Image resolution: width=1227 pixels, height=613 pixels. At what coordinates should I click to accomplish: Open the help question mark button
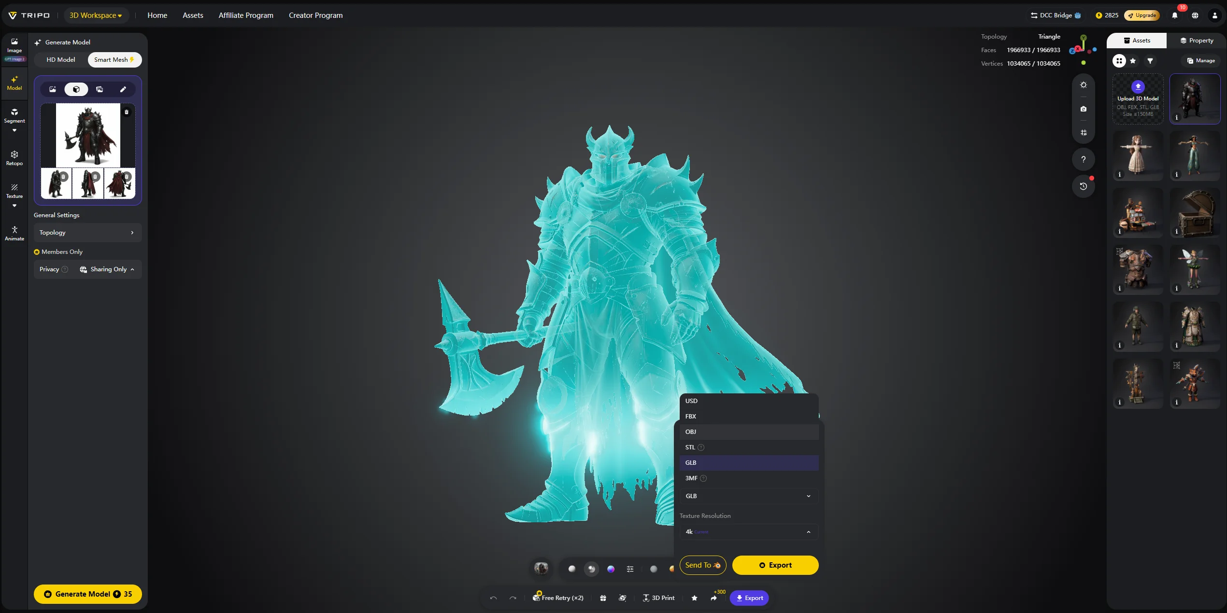pyautogui.click(x=1084, y=159)
